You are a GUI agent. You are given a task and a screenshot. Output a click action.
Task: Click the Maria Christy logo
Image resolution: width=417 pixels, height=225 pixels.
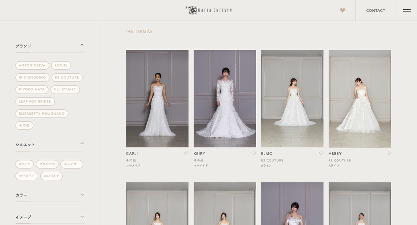pyautogui.click(x=208, y=10)
